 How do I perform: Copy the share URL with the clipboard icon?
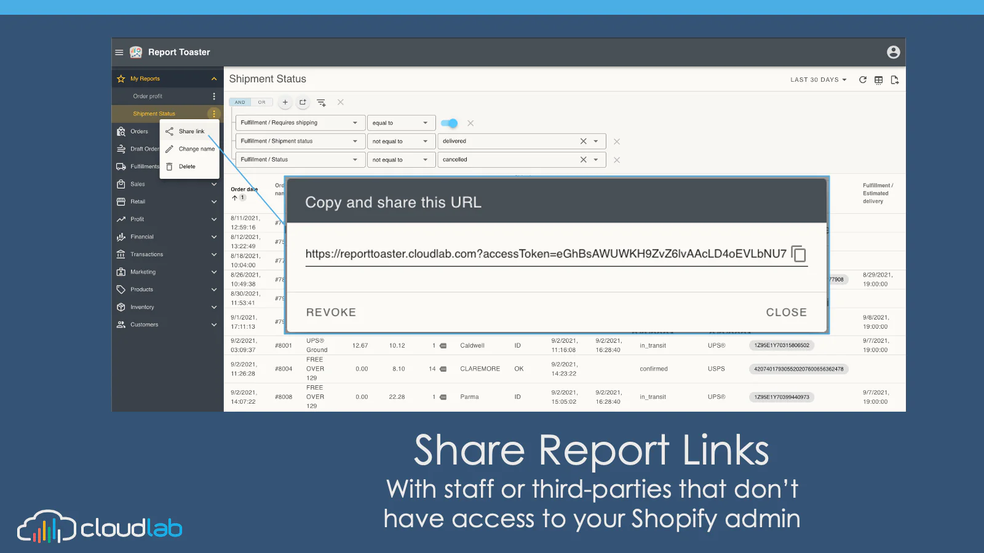798,254
